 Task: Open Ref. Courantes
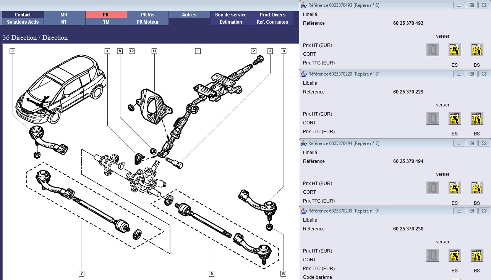272,22
